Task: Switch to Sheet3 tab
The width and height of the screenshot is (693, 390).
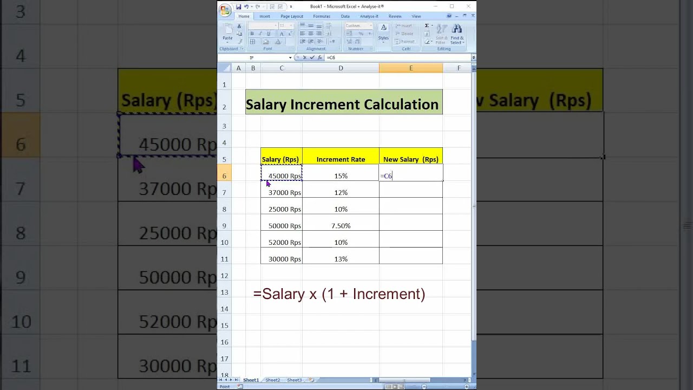Action: point(295,380)
